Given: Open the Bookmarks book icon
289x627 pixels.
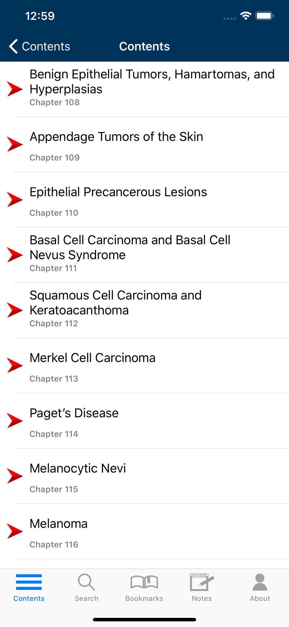Looking at the screenshot, I should point(144,582).
